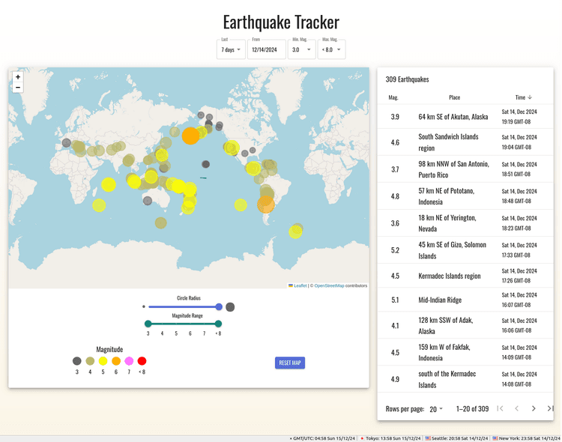The image size is (562, 442).
Task: Select the Kermadec Islands region row
Action: point(465,276)
